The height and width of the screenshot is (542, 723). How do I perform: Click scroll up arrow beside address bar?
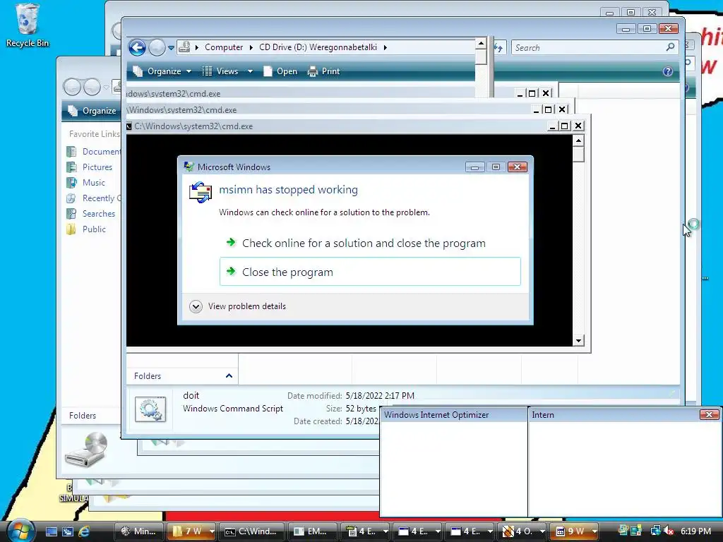coord(481,43)
